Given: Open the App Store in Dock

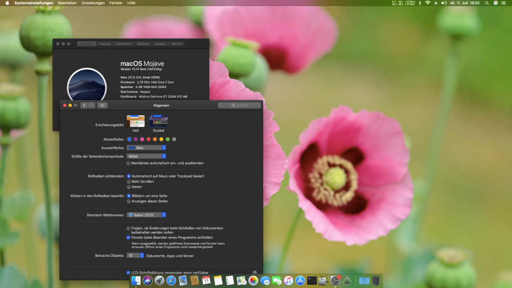Looking at the screenshot, I should (x=301, y=280).
